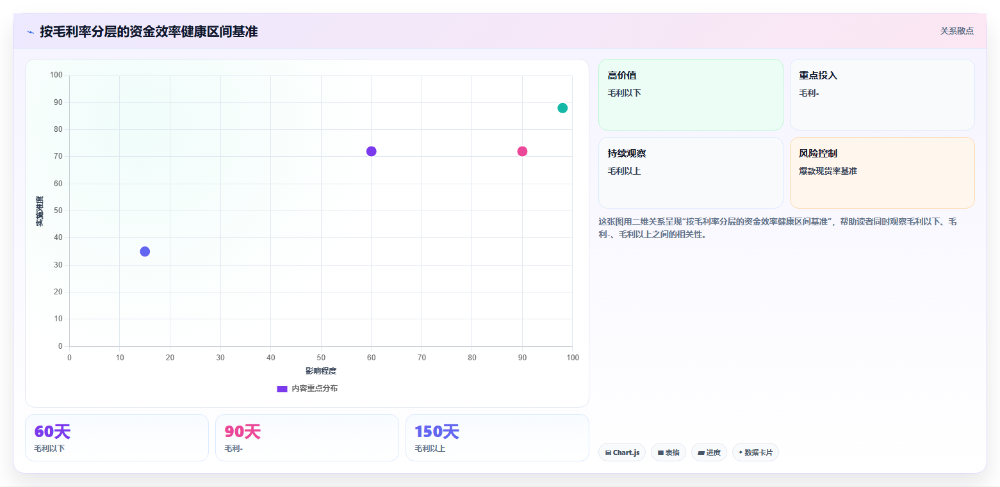The width and height of the screenshot is (1000, 487).
Task: Click the 60天 stat card
Action: pyautogui.click(x=117, y=438)
